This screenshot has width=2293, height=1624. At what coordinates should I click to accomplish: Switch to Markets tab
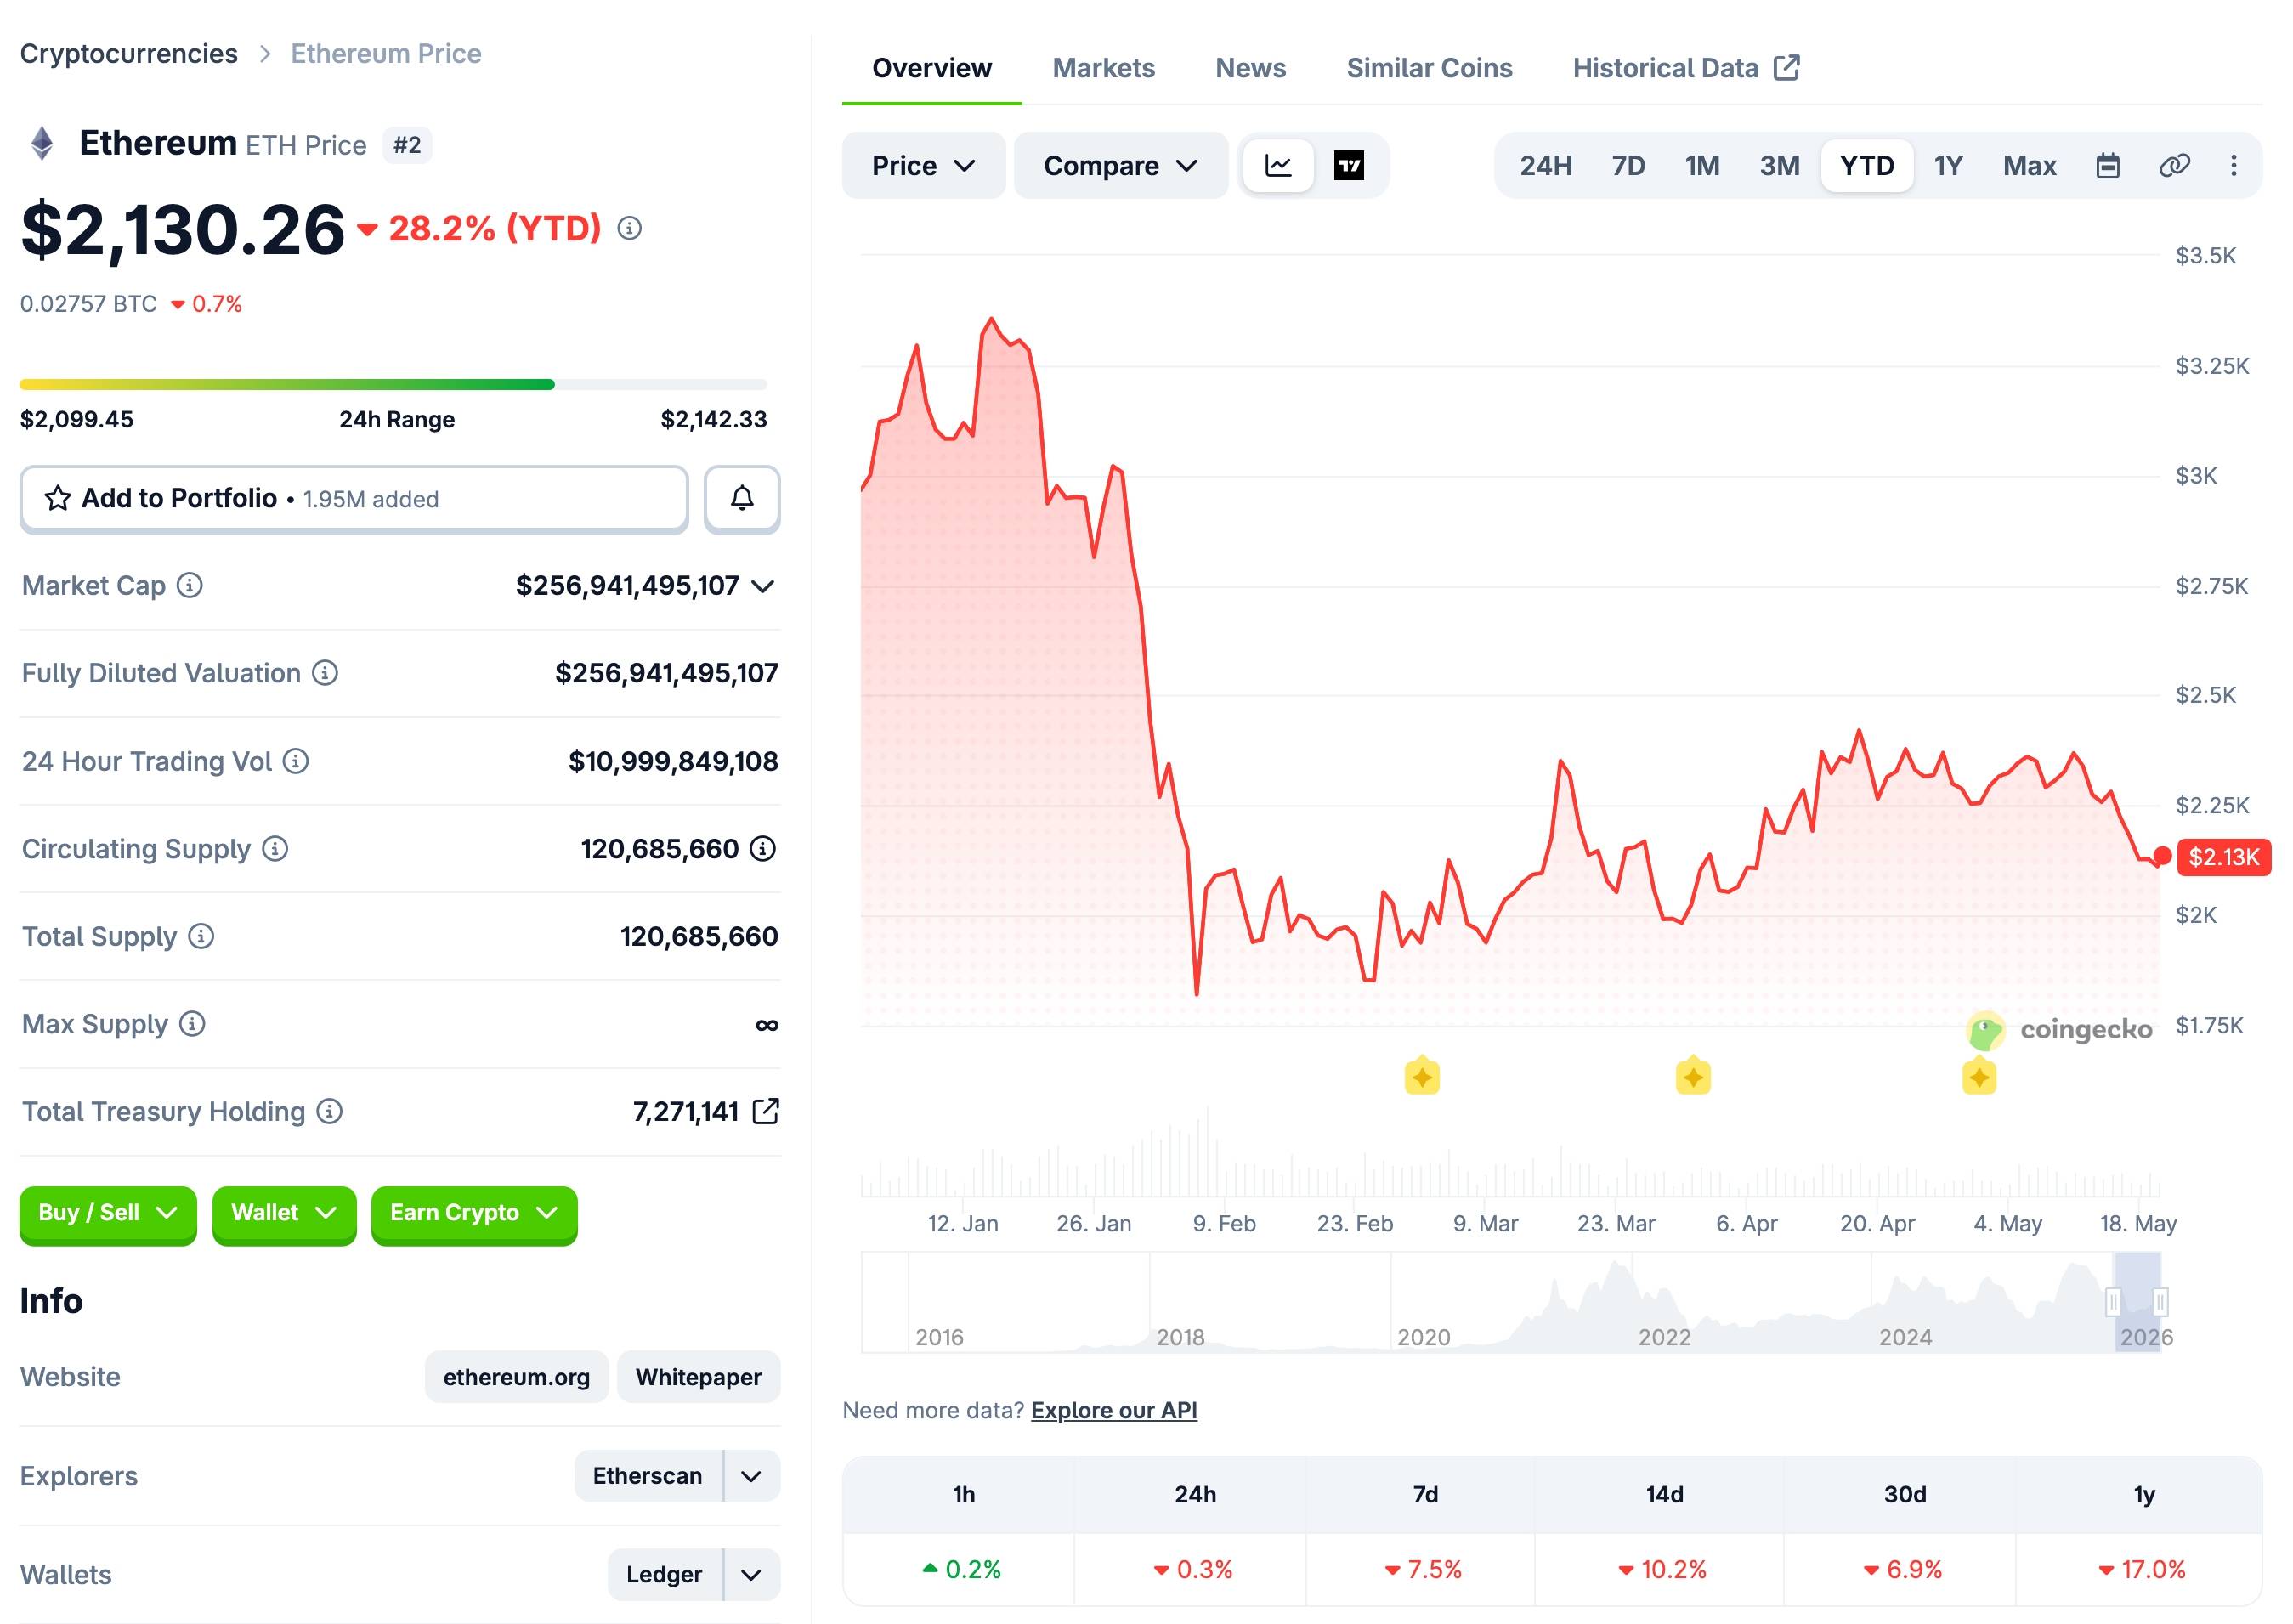click(x=1103, y=68)
